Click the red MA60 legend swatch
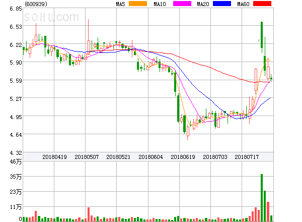 point(262,4)
